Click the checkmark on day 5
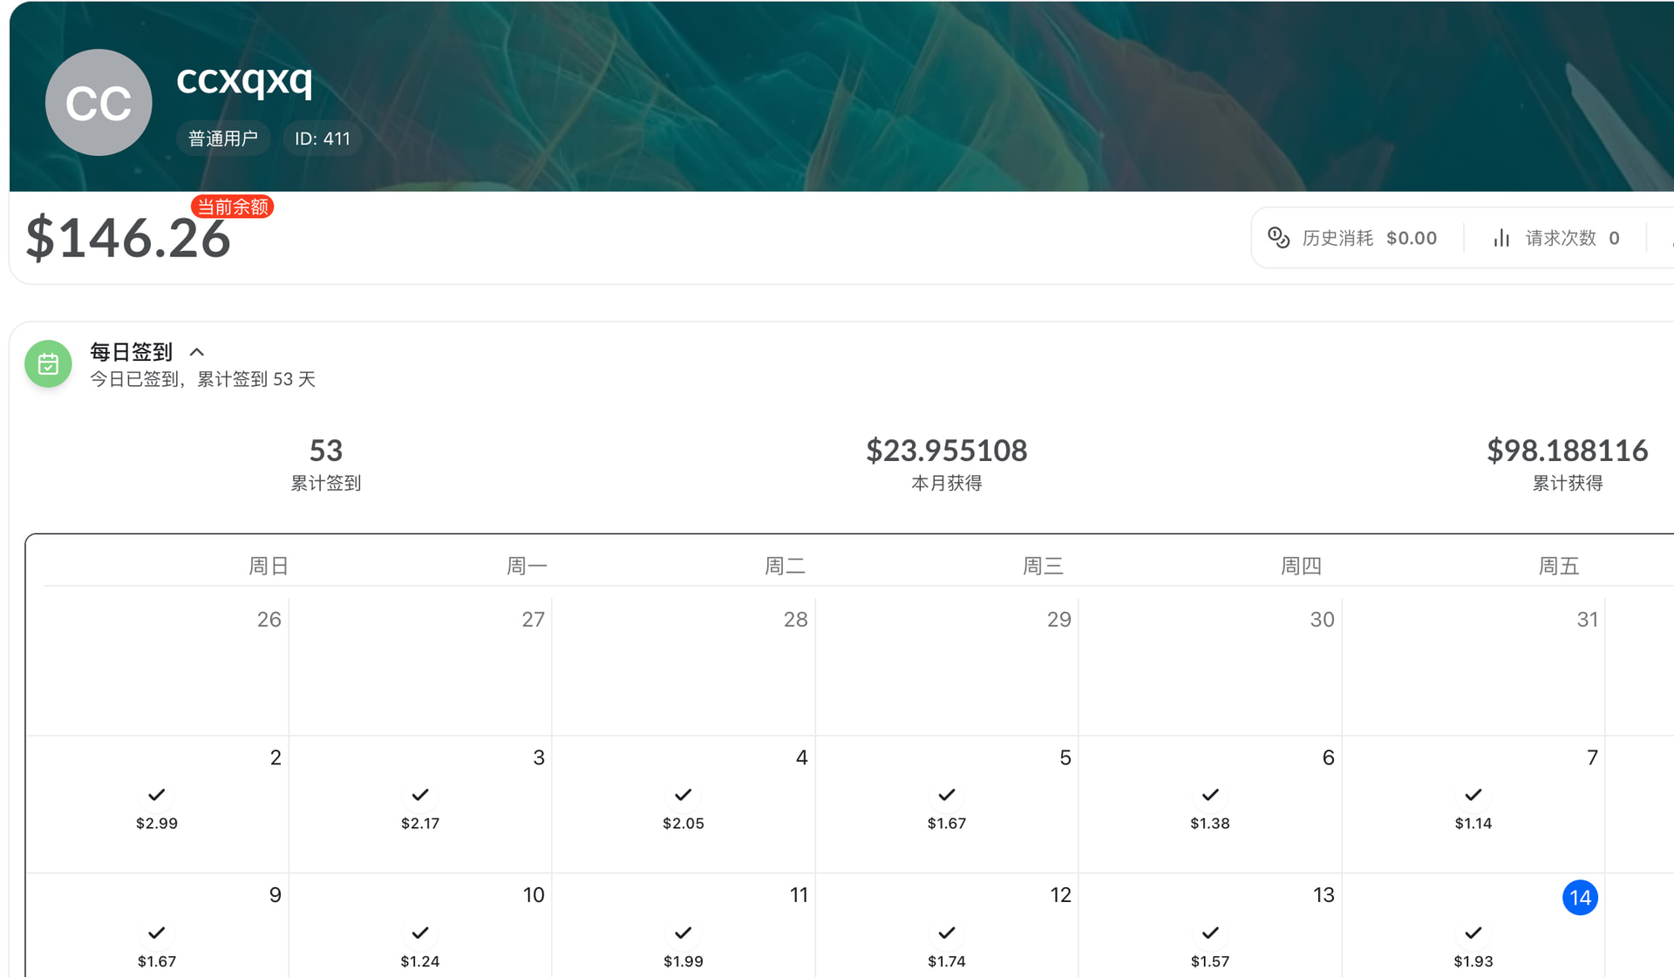The image size is (1674, 977). [947, 795]
